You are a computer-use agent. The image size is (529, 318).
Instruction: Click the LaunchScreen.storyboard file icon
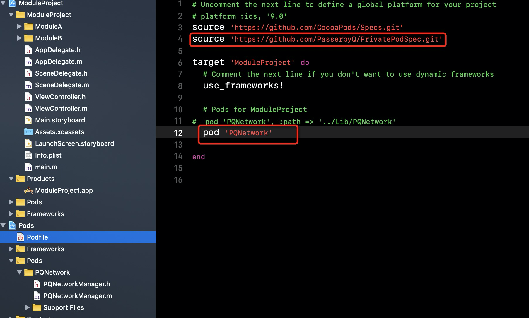coord(28,143)
